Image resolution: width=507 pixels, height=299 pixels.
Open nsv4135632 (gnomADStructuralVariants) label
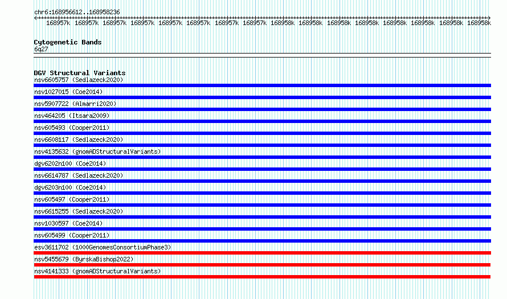97,151
